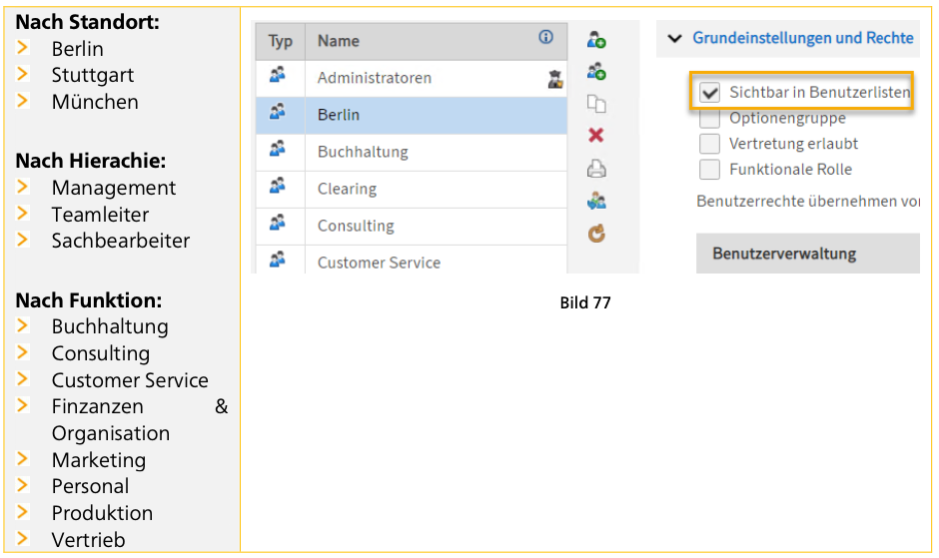Click the Bild 77 caption
The height and width of the screenshot is (558, 939).
(585, 302)
